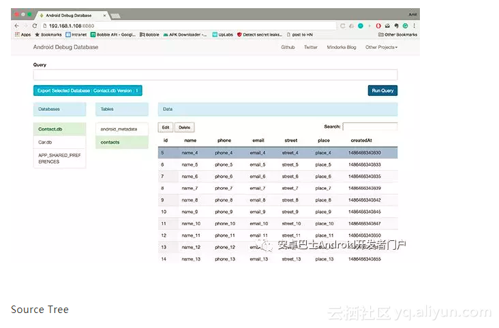The width and height of the screenshot is (499, 328).
Task: Open the Bookmarks star folder
Action: click(48, 35)
